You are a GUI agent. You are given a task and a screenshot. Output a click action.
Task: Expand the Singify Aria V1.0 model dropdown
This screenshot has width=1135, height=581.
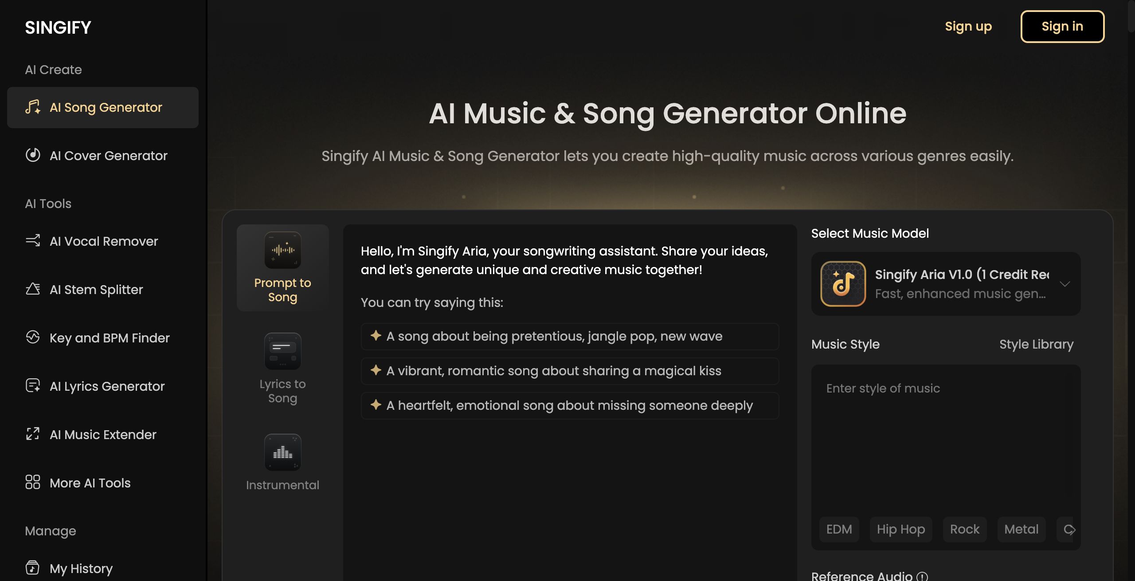click(946, 284)
